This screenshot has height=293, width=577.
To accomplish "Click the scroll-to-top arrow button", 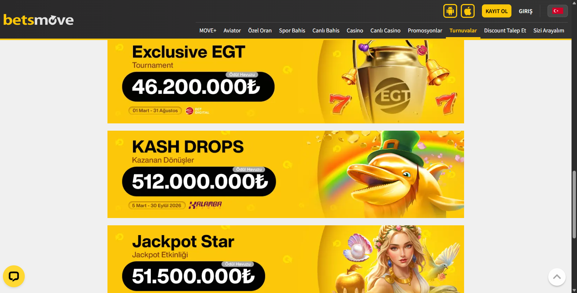I will coord(557,277).
